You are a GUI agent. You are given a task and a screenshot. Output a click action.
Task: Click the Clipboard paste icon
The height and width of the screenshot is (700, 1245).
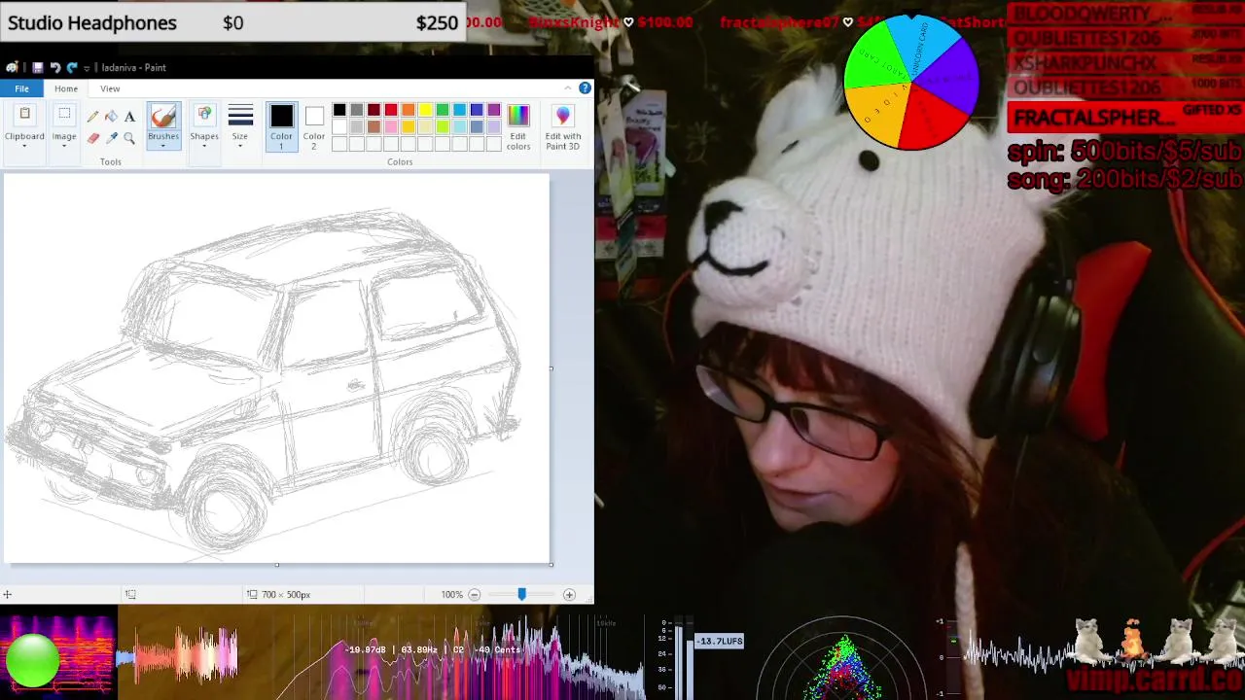point(24,116)
